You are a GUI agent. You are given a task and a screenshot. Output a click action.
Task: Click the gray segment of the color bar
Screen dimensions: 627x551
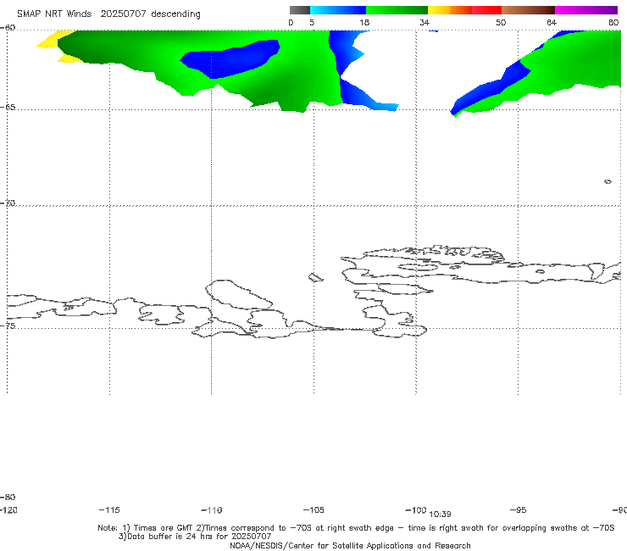pyautogui.click(x=299, y=10)
